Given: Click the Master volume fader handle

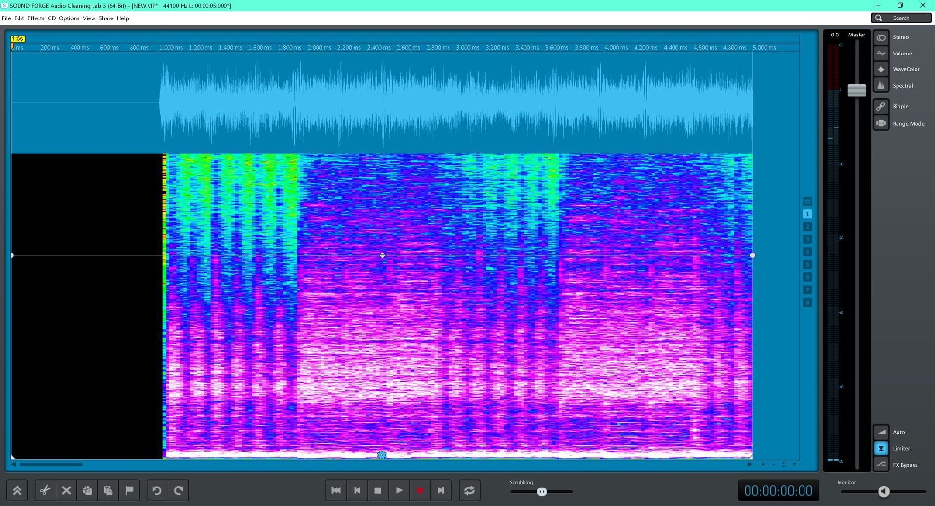Looking at the screenshot, I should 857,90.
